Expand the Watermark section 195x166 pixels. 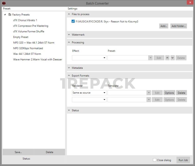click(x=69, y=34)
